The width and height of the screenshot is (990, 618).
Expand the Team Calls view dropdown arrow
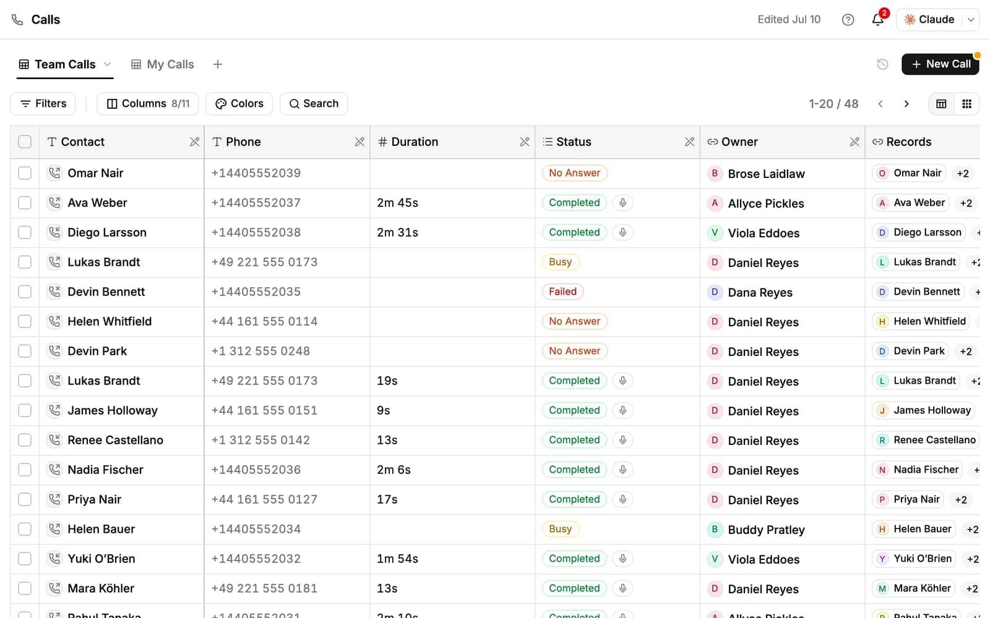(107, 64)
